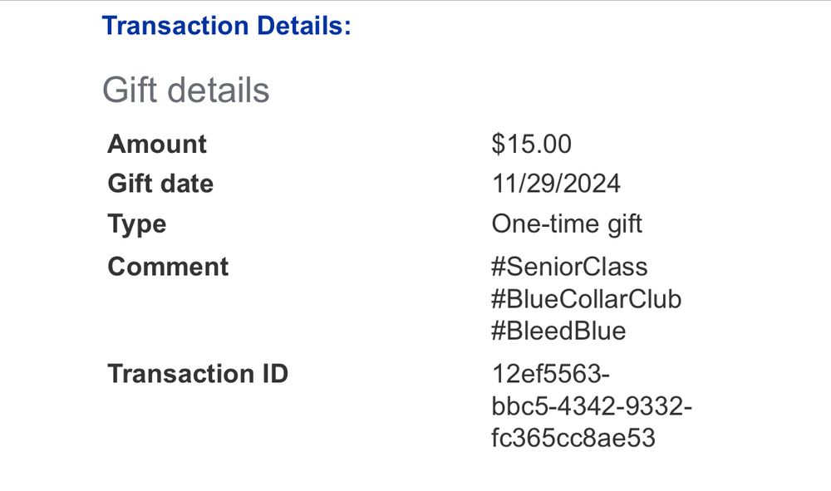Viewport: 831px width, 491px height.
Task: Click transaction ID first line 12ef5563-
Action: click(x=551, y=373)
